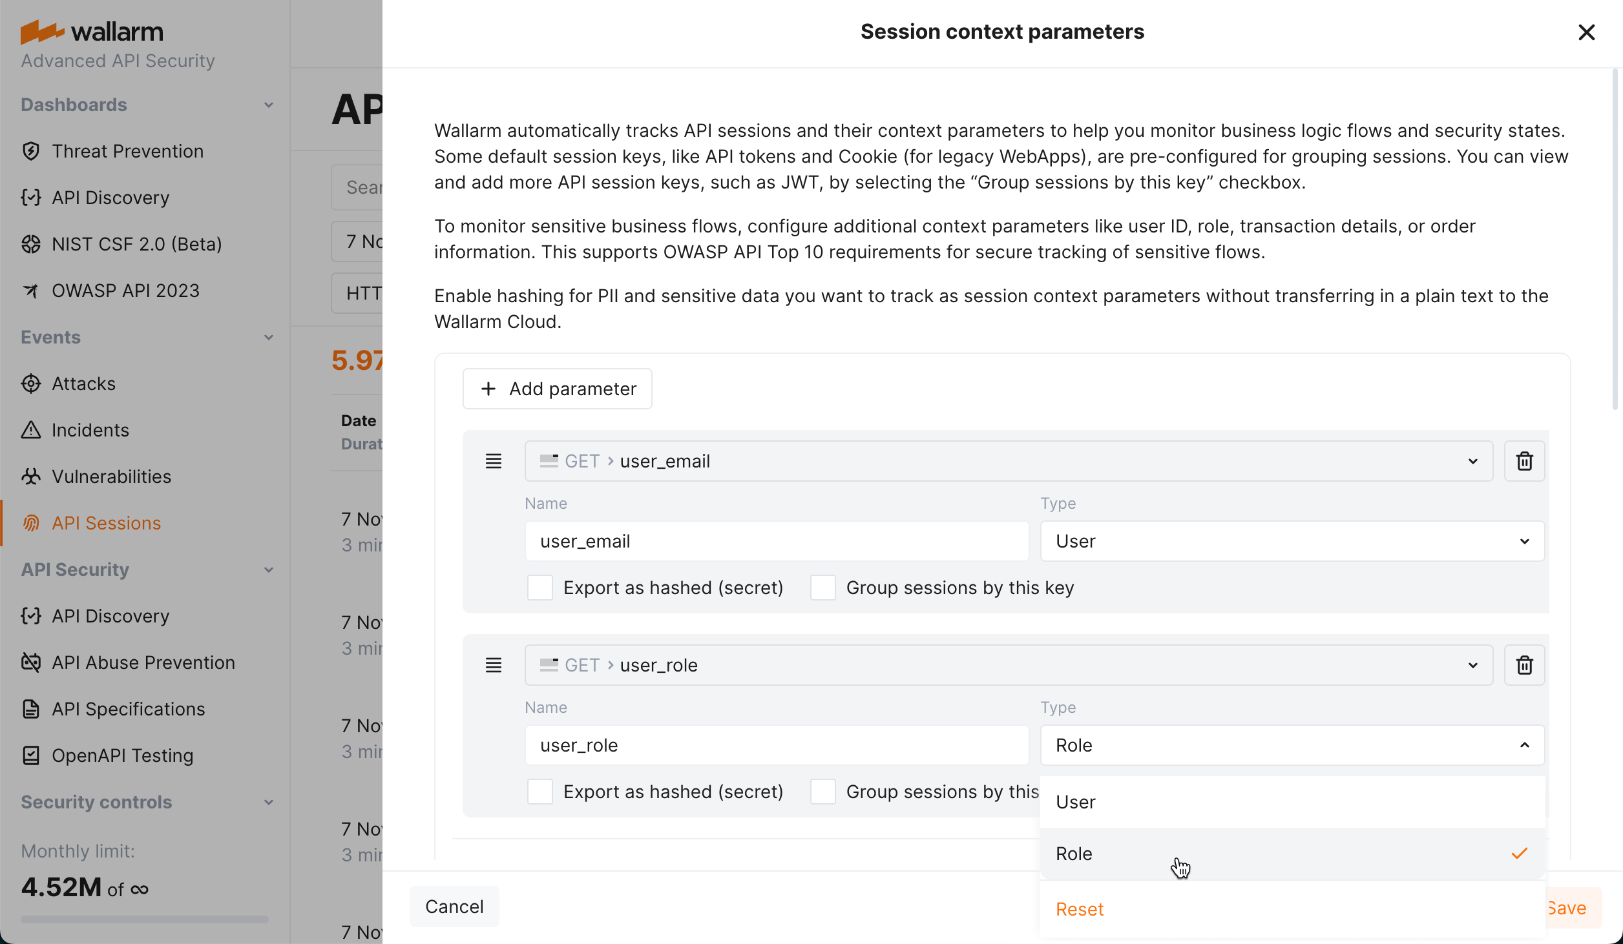Enable Export as hashed for user_email

(539, 588)
